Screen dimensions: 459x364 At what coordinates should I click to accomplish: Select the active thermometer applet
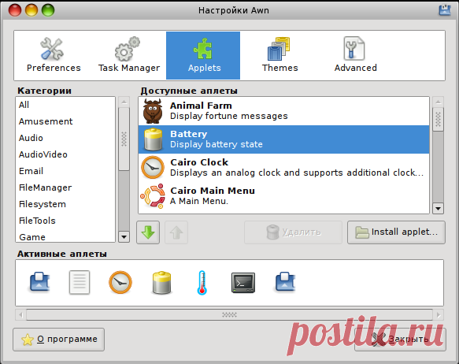coord(202,282)
